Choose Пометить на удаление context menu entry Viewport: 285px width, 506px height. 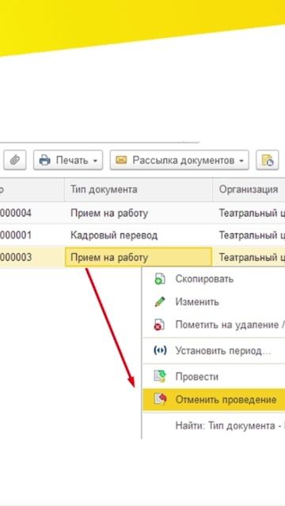coord(214,325)
